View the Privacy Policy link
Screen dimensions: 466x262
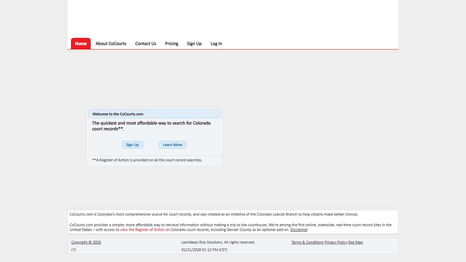click(336, 242)
